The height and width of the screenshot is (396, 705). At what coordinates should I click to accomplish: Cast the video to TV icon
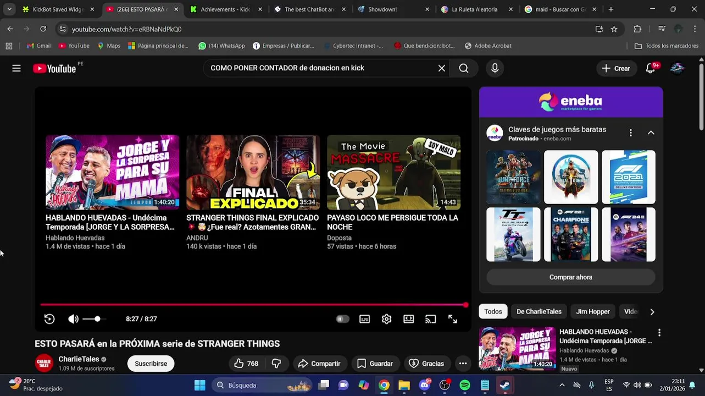[x=431, y=319]
